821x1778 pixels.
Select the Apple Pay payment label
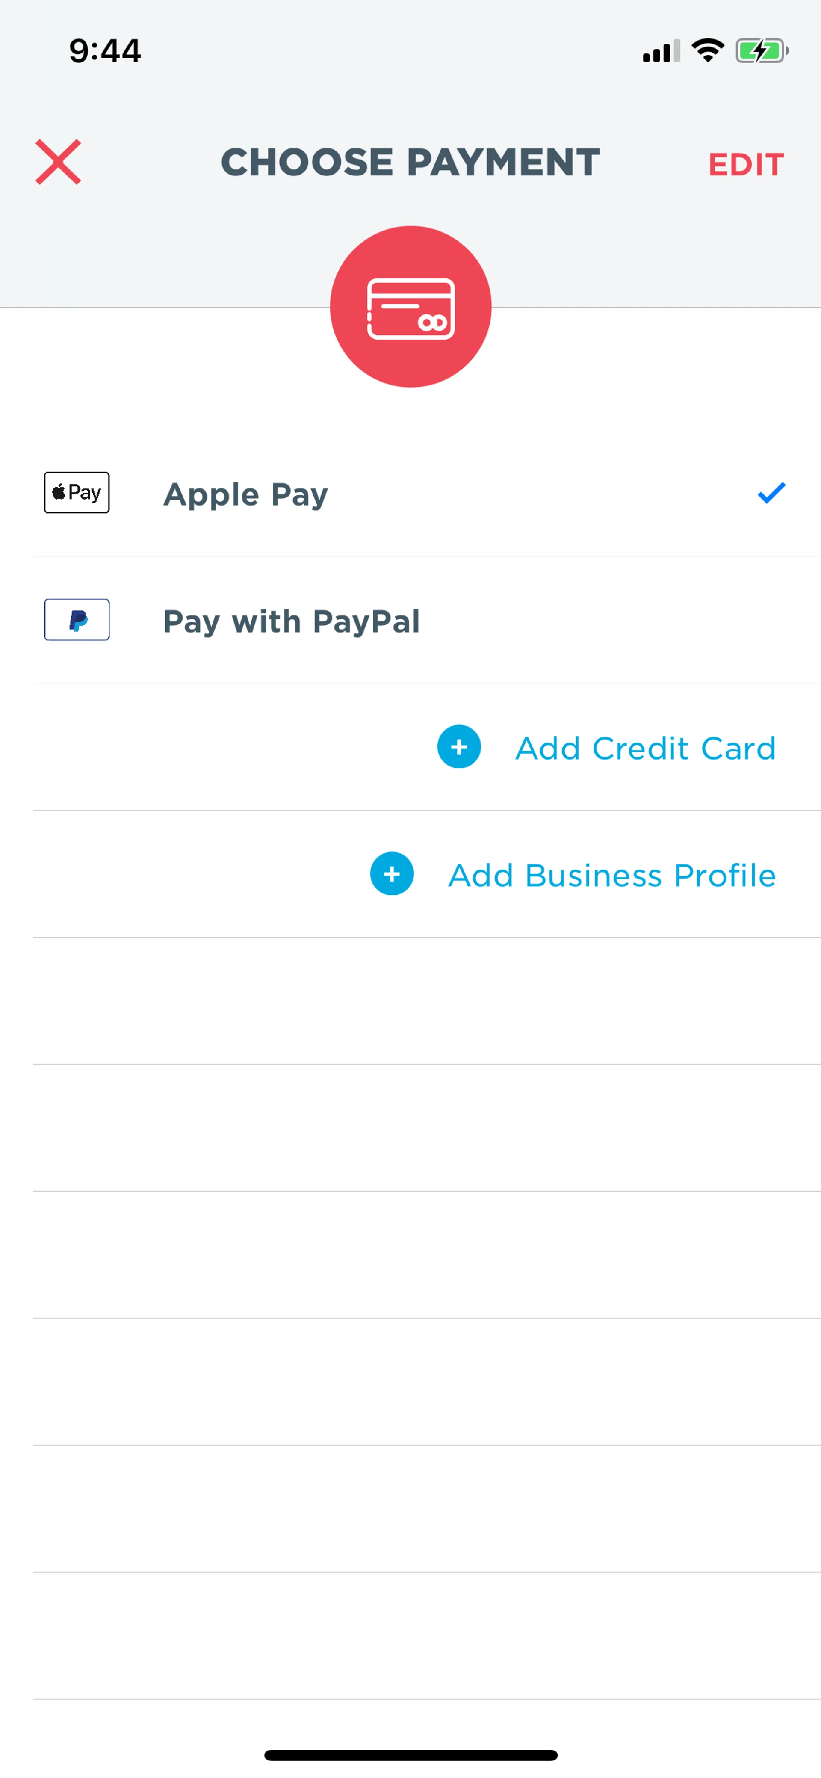point(245,495)
